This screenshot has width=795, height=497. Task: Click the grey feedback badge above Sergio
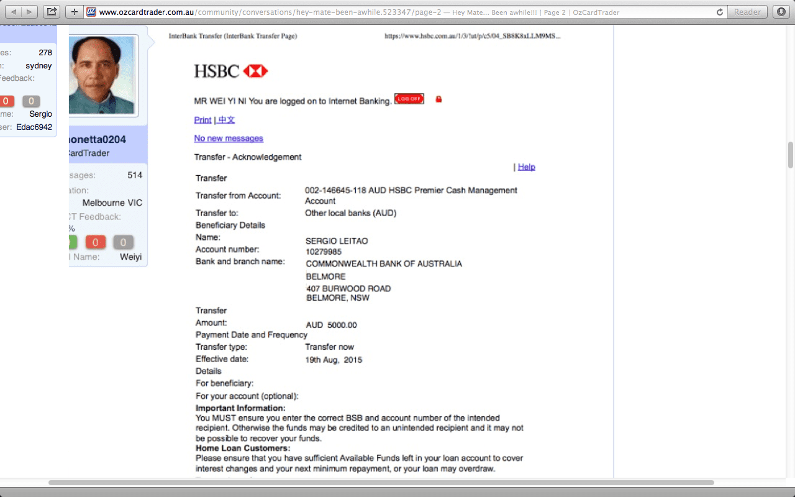(x=31, y=101)
